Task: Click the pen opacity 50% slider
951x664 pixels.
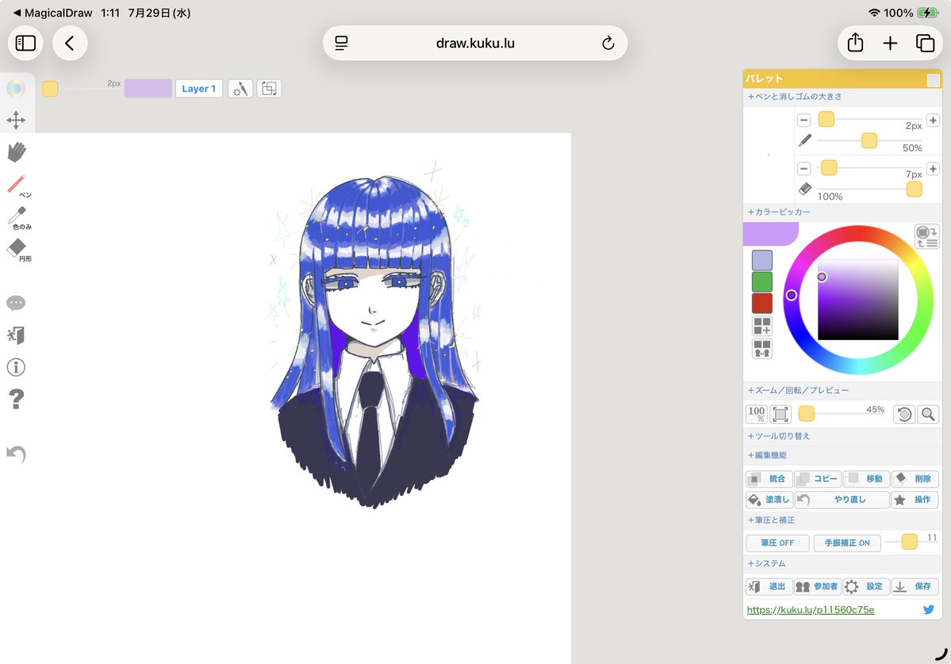Action: click(869, 140)
